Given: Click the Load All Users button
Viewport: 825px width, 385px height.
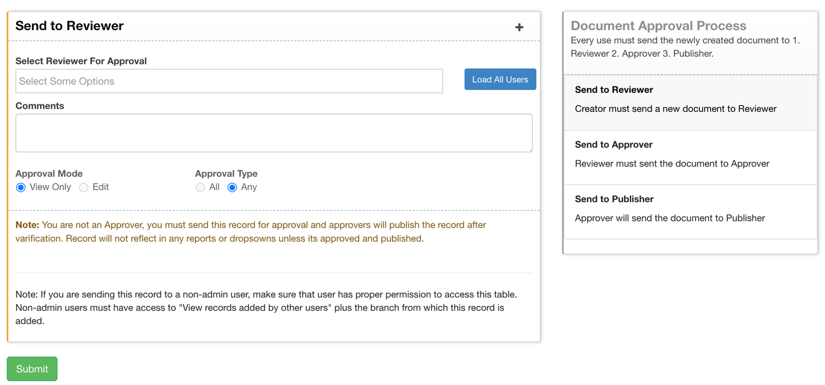Looking at the screenshot, I should 500,79.
